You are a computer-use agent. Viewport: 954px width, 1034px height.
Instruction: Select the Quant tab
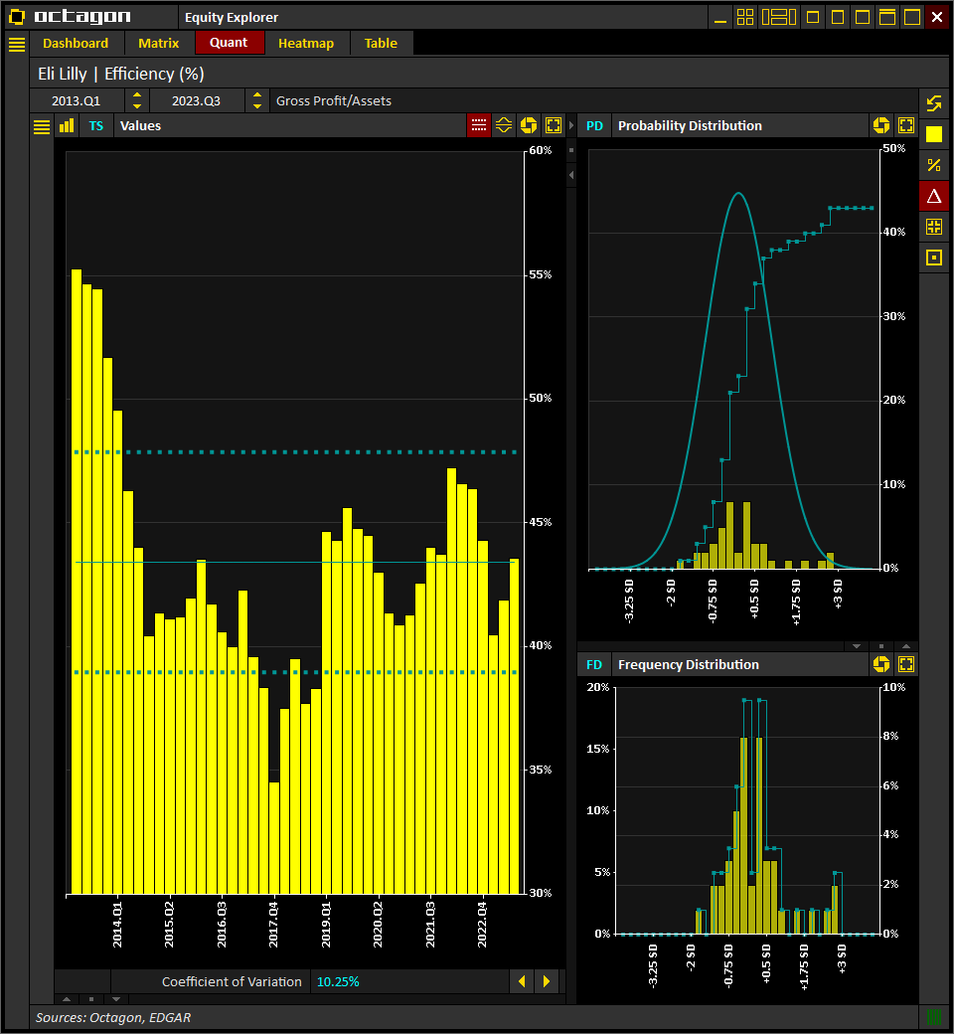229,43
